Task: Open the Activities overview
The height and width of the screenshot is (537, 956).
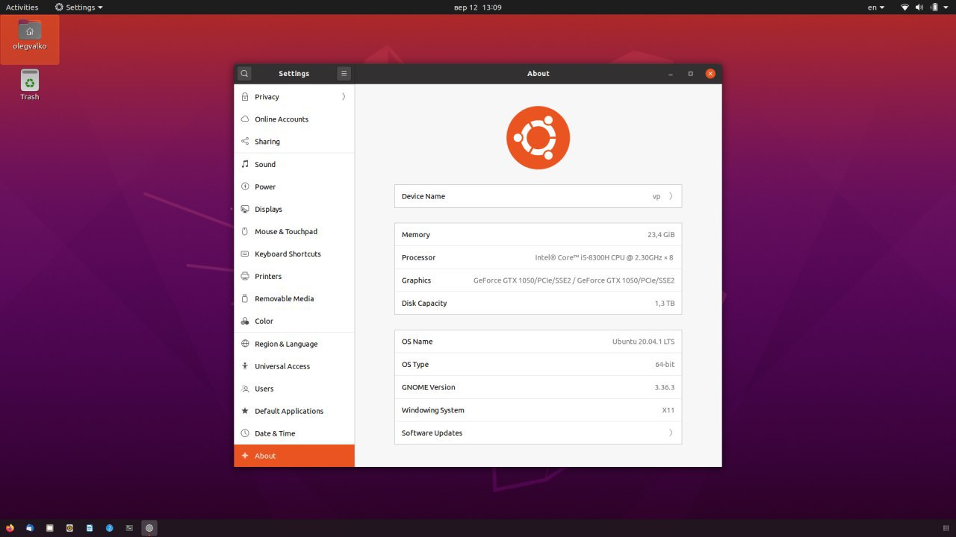Action: [x=22, y=7]
